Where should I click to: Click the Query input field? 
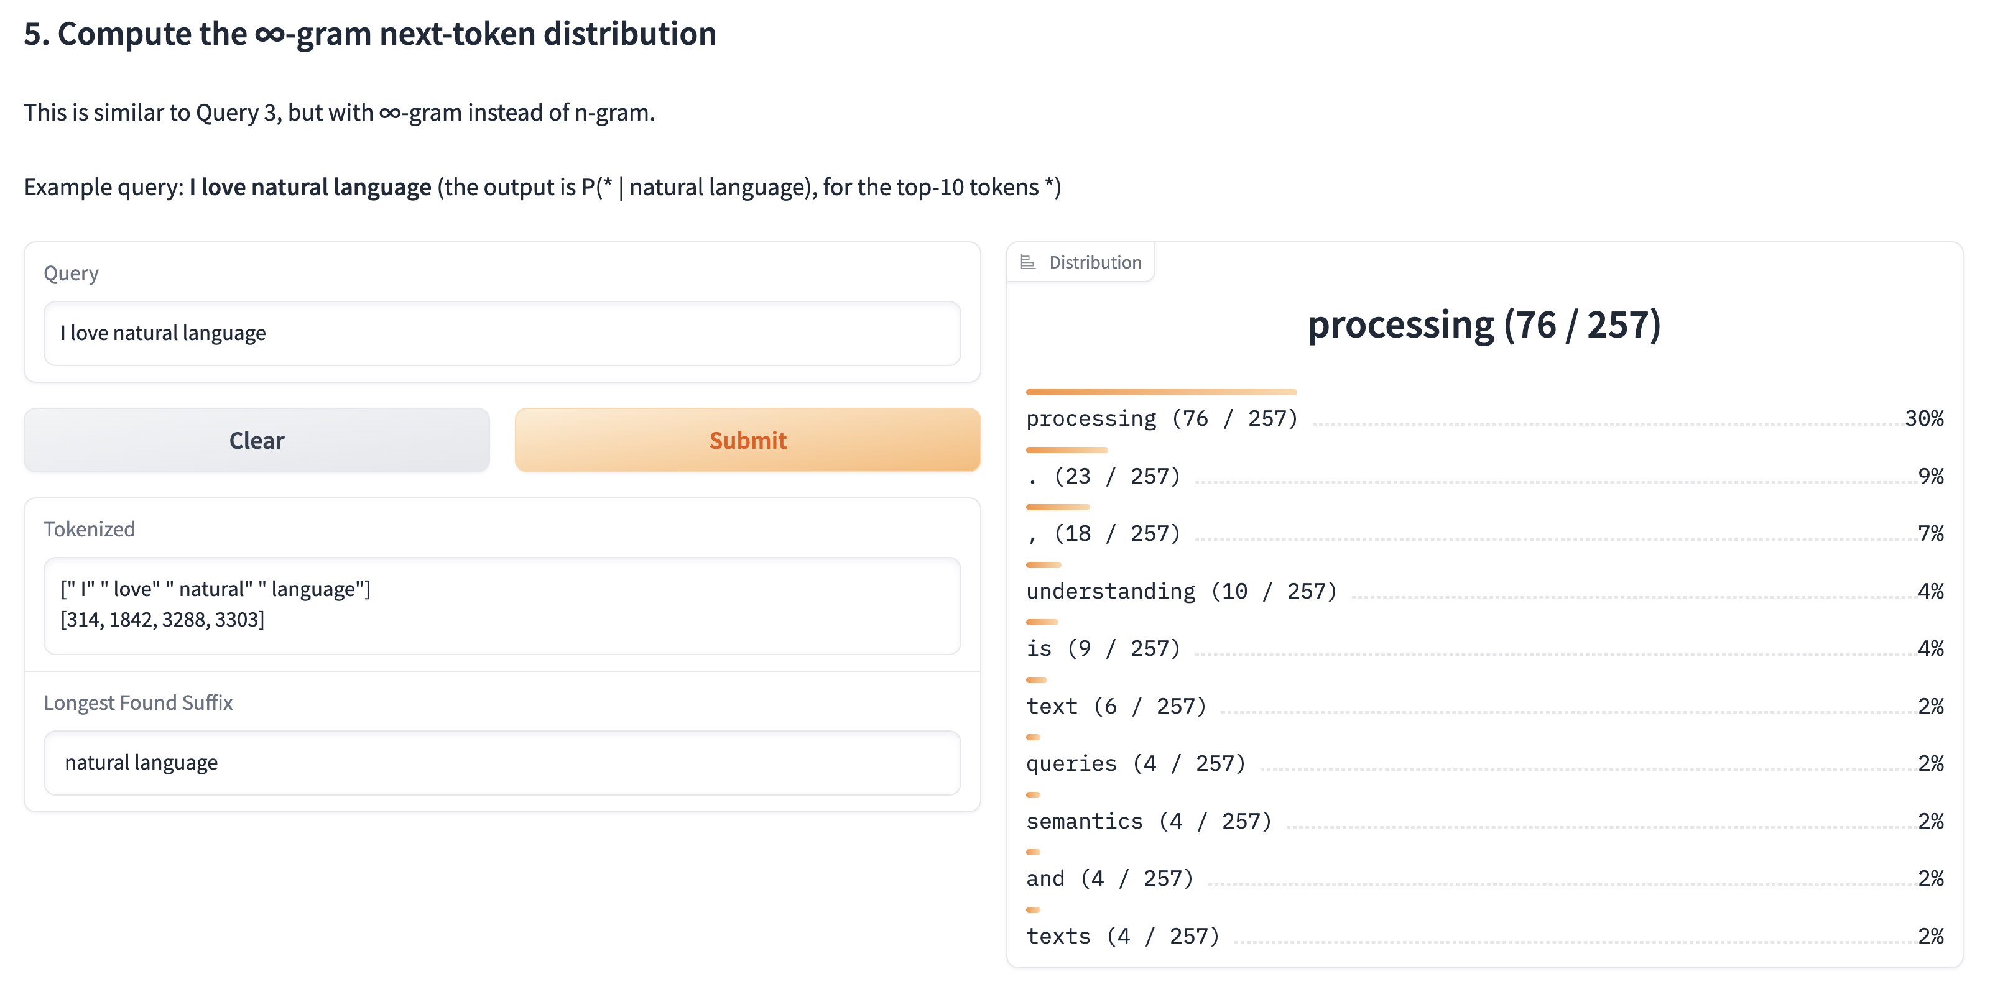point(502,333)
